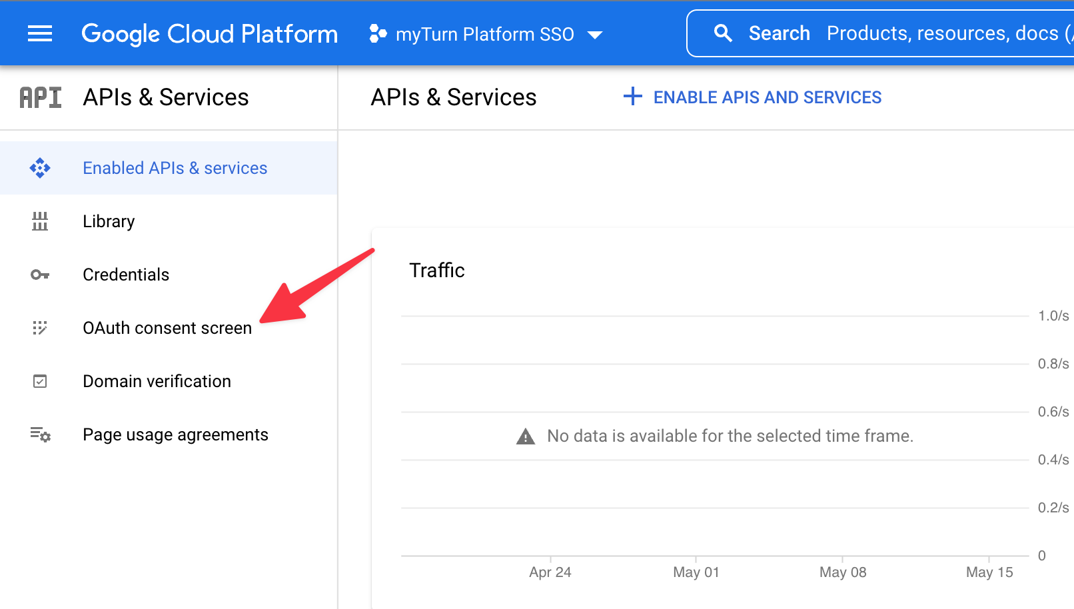Screen dimensions: 1074x609
Task: Click the May 08 axis label
Action: pos(843,572)
